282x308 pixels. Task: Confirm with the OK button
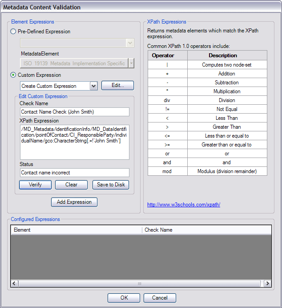(124, 298)
